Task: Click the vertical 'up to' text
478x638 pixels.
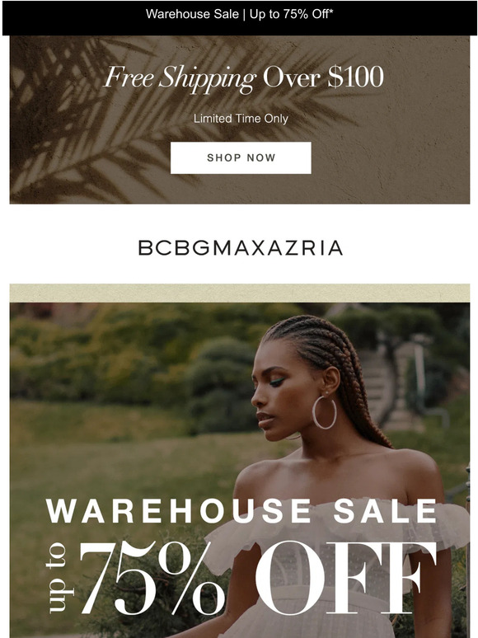Action: coord(57,577)
